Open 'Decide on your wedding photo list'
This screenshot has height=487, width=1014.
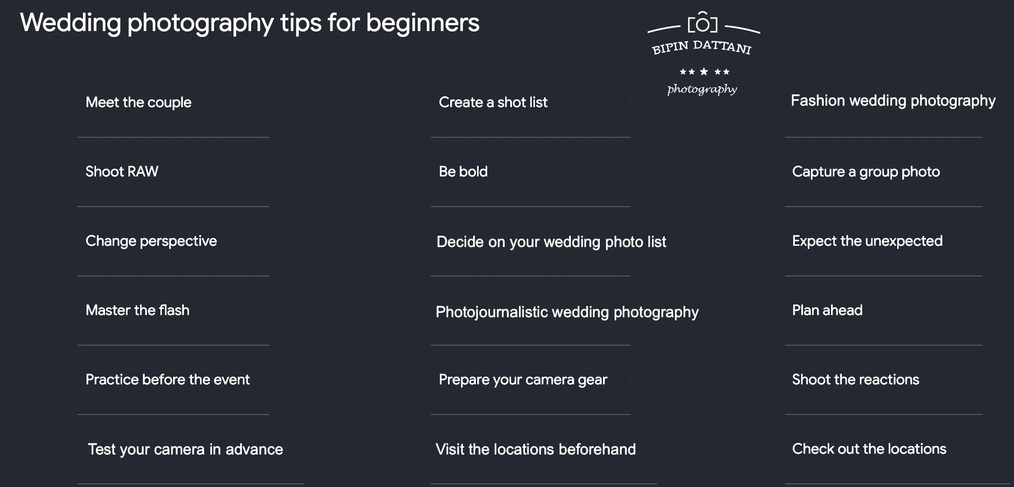tap(551, 242)
